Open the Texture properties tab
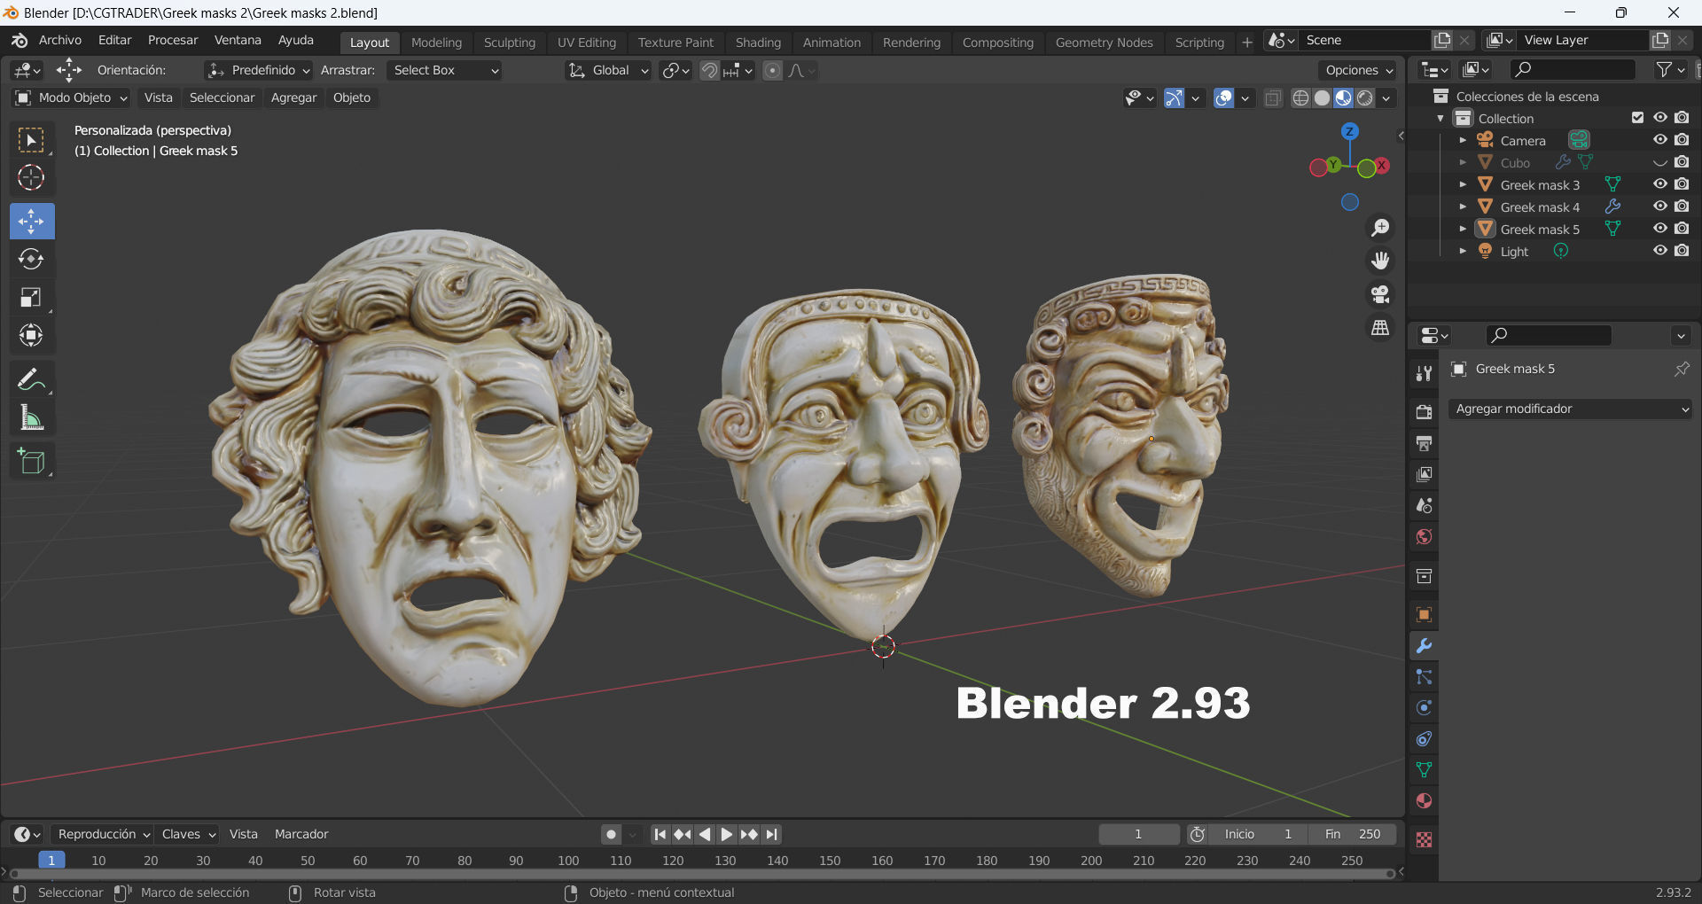 [1424, 839]
